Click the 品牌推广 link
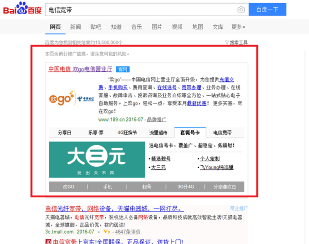Image resolution: width=309 pixels, height=244 pixels. (157, 119)
